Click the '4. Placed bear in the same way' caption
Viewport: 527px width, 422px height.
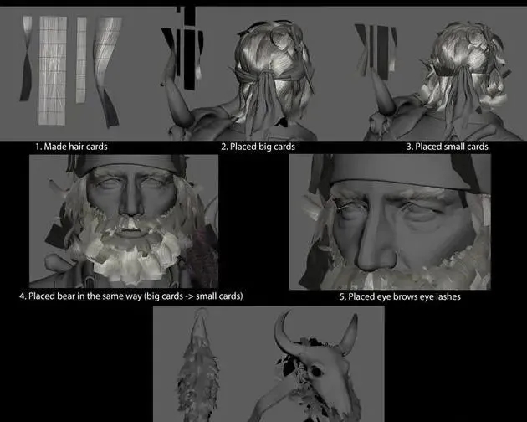(x=131, y=296)
